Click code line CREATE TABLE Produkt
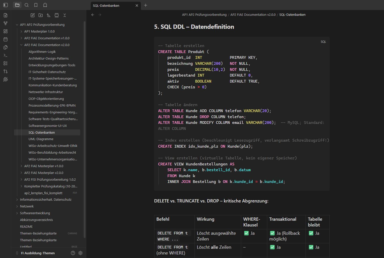The height and width of the screenshot is (258, 384). pos(183,52)
